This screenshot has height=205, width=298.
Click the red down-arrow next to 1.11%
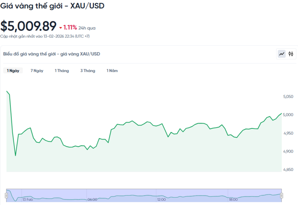[x=60, y=28]
